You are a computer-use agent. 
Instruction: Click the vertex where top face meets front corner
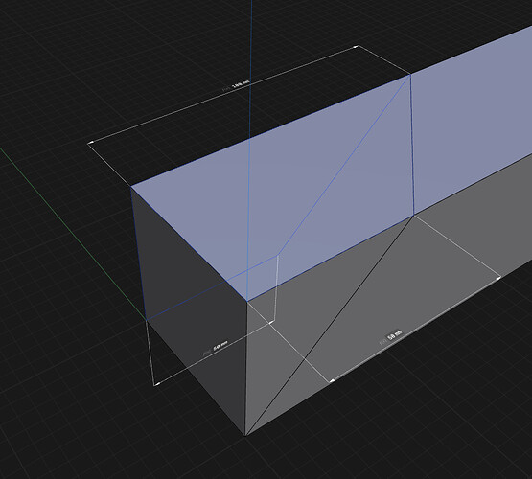tap(247, 301)
